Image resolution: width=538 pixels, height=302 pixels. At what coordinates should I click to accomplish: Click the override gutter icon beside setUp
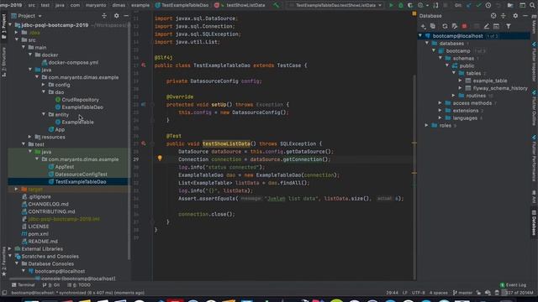click(x=144, y=105)
